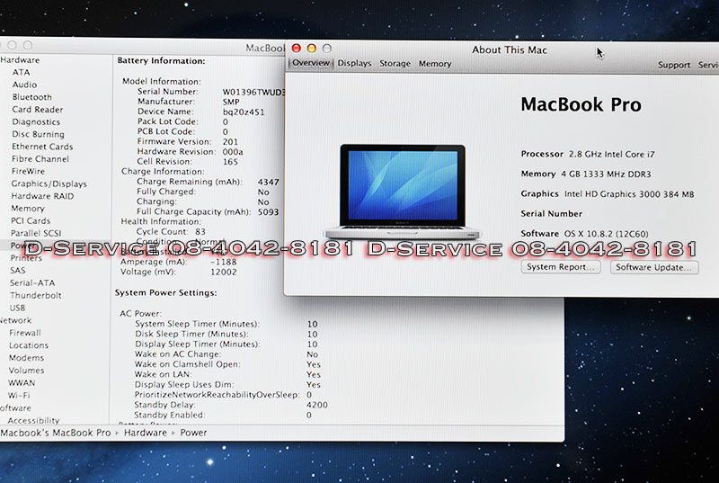
Task: Click the Standby Delay value 4200
Action: 317,405
